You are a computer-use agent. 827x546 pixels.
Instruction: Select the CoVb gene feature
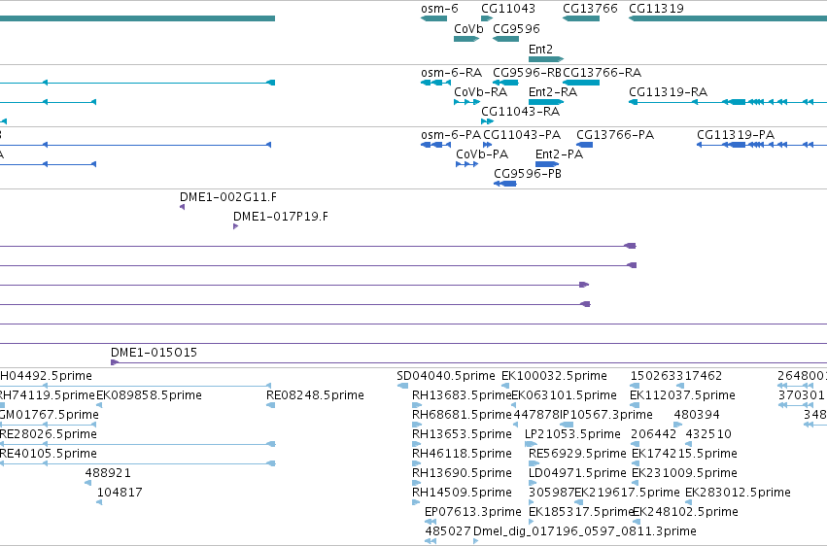point(466,39)
